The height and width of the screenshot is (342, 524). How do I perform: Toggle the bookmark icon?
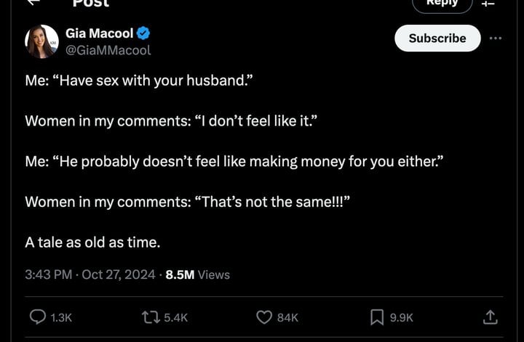click(x=377, y=317)
